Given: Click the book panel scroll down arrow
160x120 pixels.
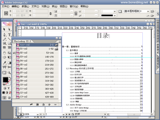Looking at the screenshot, I should coord(60,101).
